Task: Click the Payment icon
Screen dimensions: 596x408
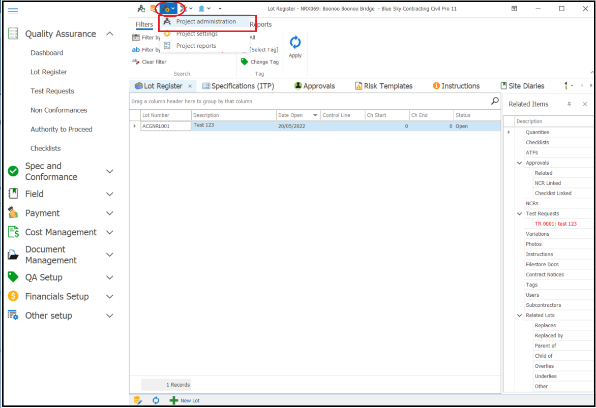Action: click(13, 213)
